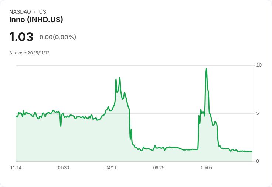Select the 09/05 date on x-axis
The height and width of the screenshot is (187, 272).
click(x=206, y=168)
